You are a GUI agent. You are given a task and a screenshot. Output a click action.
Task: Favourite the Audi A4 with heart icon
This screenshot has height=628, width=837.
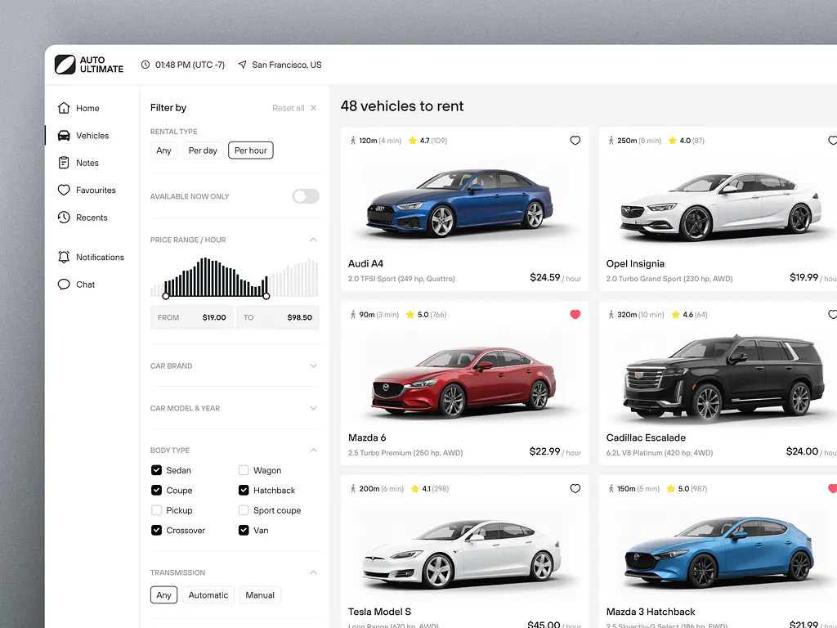[x=575, y=141]
